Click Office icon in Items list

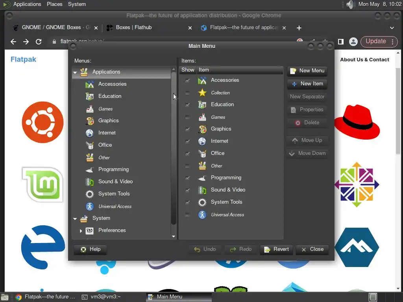(x=202, y=153)
